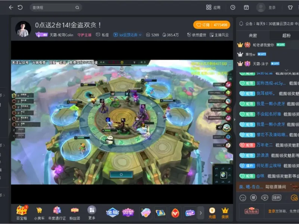Click the game stream video area
Image resolution: width=299 pixels, height=224 pixels.
122,122
